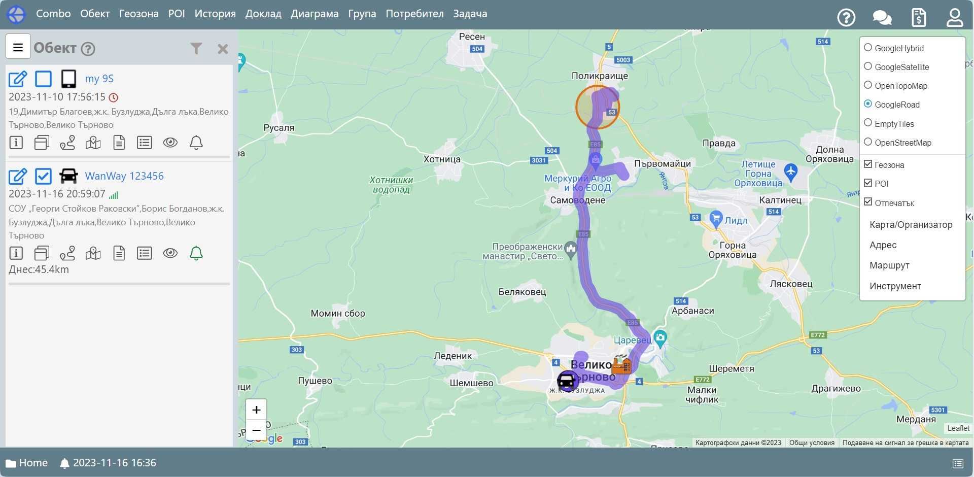Open alarm bell for my 9S
974x477 pixels.
click(196, 143)
